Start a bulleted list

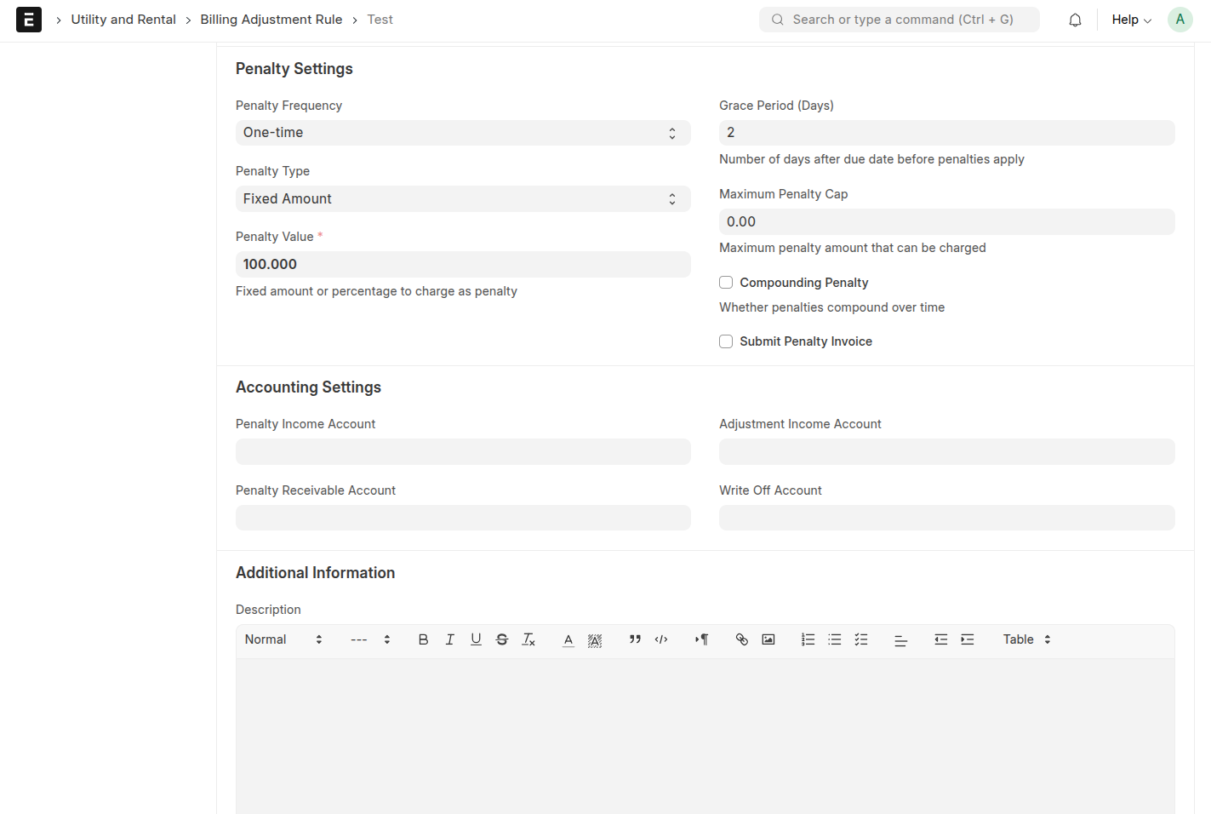835,639
